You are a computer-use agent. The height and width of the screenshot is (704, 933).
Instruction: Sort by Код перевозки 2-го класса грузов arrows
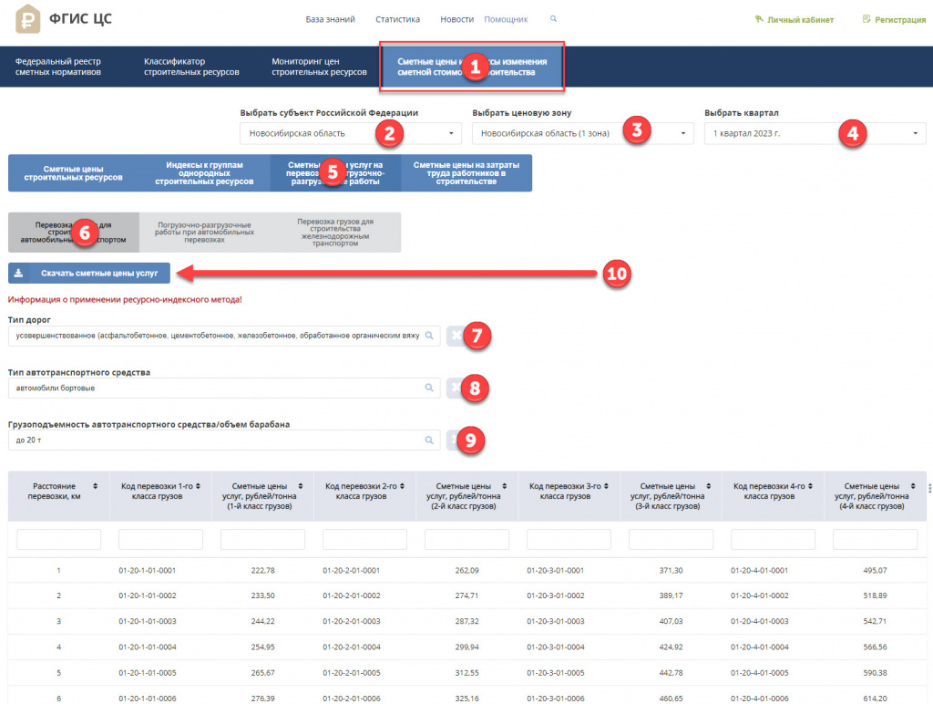pos(402,486)
